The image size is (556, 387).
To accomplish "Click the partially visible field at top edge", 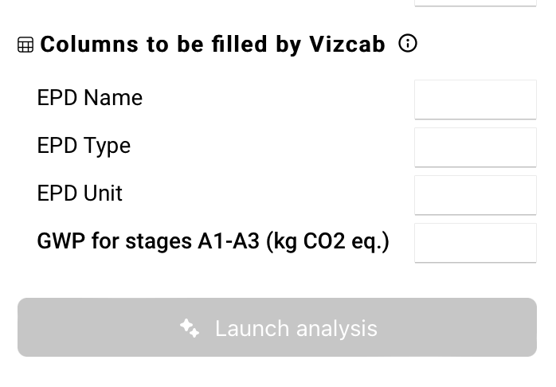I will tap(476, 3).
